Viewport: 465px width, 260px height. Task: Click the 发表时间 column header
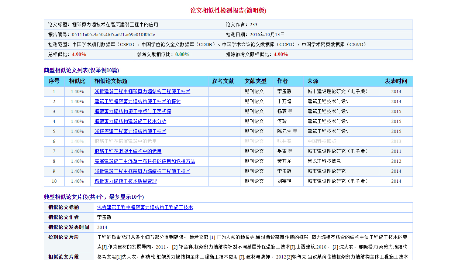click(x=396, y=81)
